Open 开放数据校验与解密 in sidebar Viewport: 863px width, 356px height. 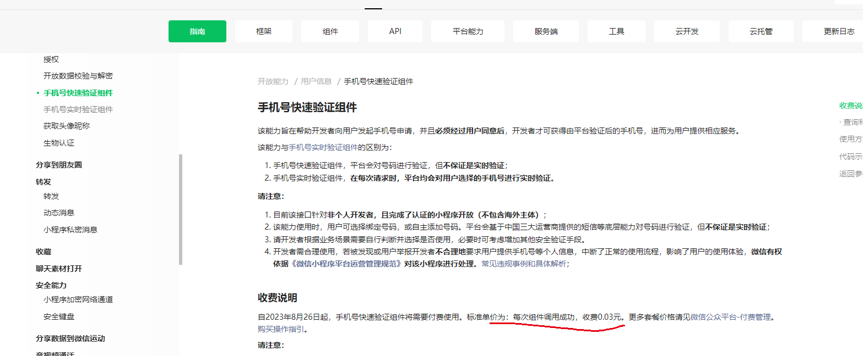pos(78,76)
